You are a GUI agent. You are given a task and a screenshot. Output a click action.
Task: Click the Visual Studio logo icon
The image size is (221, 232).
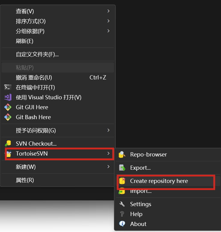(x=8, y=97)
